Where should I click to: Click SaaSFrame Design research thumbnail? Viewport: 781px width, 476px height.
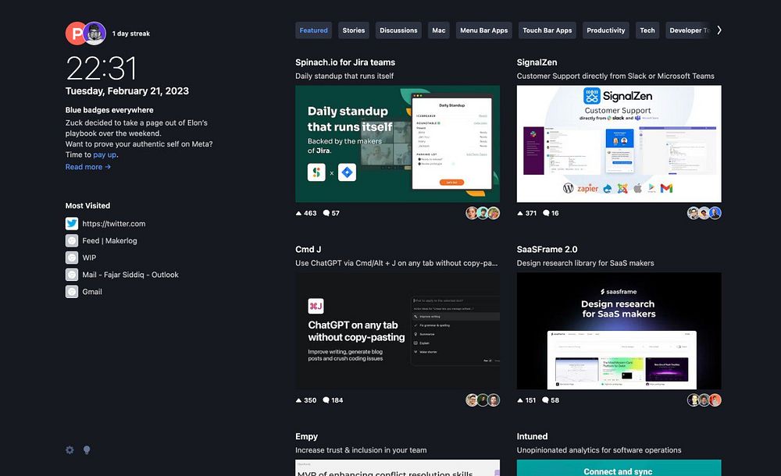click(x=619, y=331)
